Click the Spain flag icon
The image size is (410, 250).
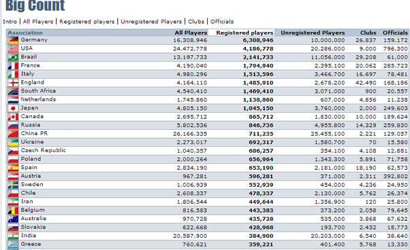13,168
